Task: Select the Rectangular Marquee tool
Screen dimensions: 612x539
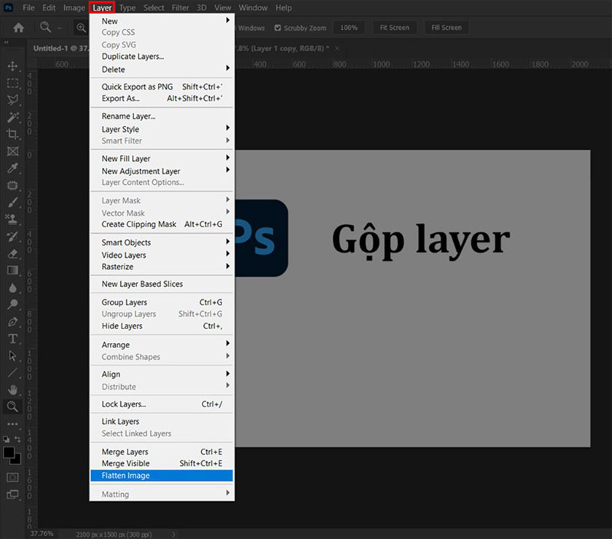Action: click(x=12, y=83)
